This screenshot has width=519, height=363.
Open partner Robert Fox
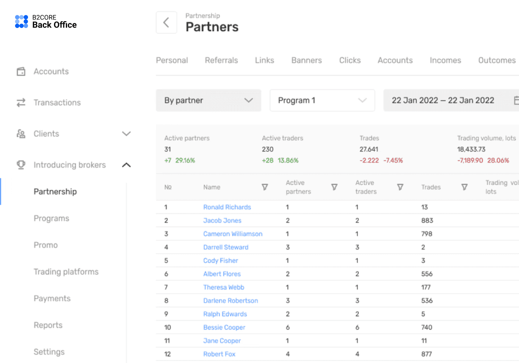219,354
